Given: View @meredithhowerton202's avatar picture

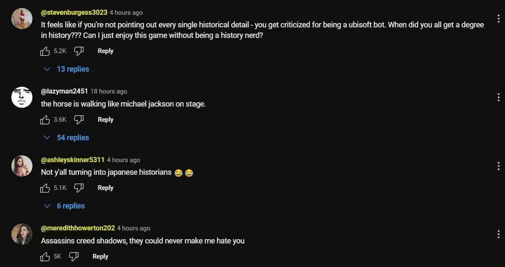Looking at the screenshot, I should (22, 234).
